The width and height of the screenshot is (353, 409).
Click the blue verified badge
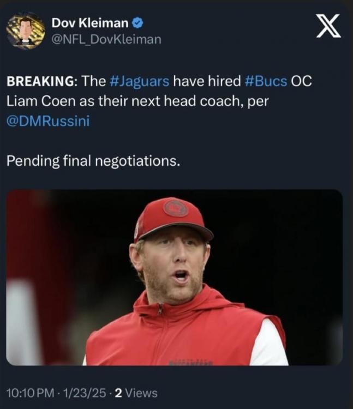(x=139, y=23)
